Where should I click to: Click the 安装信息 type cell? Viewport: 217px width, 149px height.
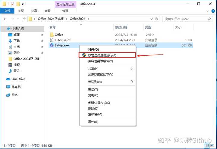click(x=151, y=40)
